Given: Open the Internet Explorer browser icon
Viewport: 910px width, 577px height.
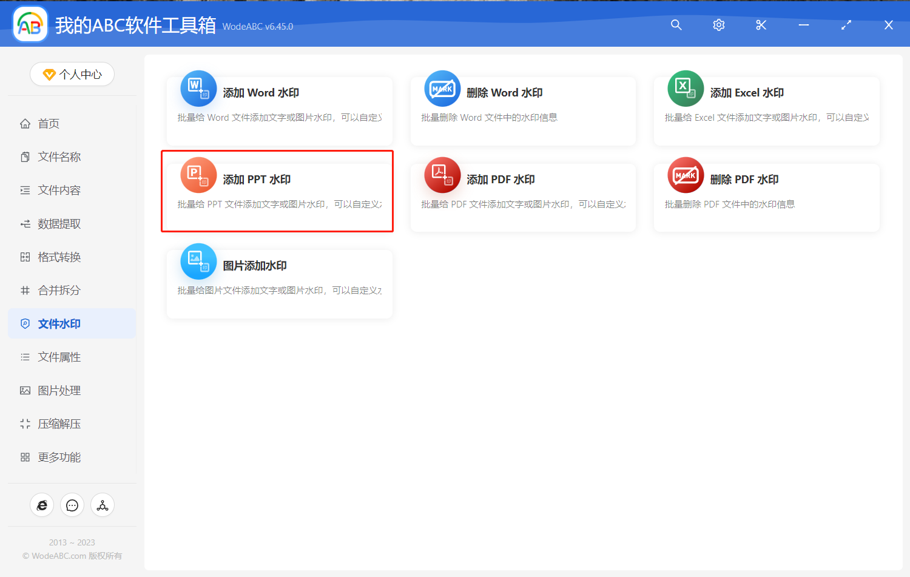Looking at the screenshot, I should (x=42, y=505).
